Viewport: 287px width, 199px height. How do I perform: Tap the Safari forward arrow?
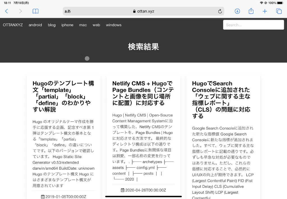(20, 11)
